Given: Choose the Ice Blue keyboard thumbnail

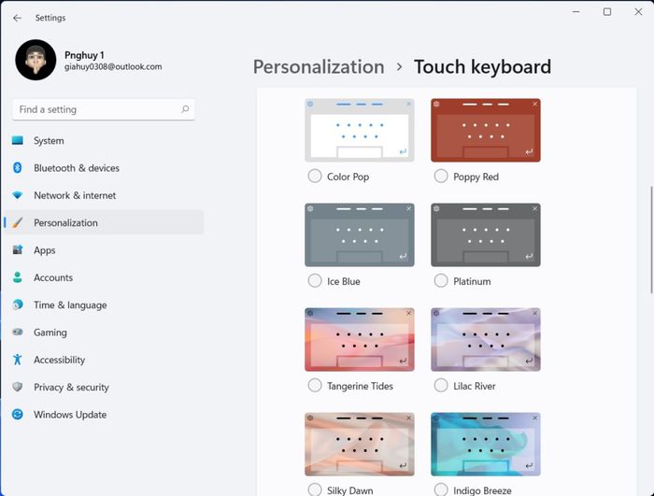Looking at the screenshot, I should click(x=360, y=234).
